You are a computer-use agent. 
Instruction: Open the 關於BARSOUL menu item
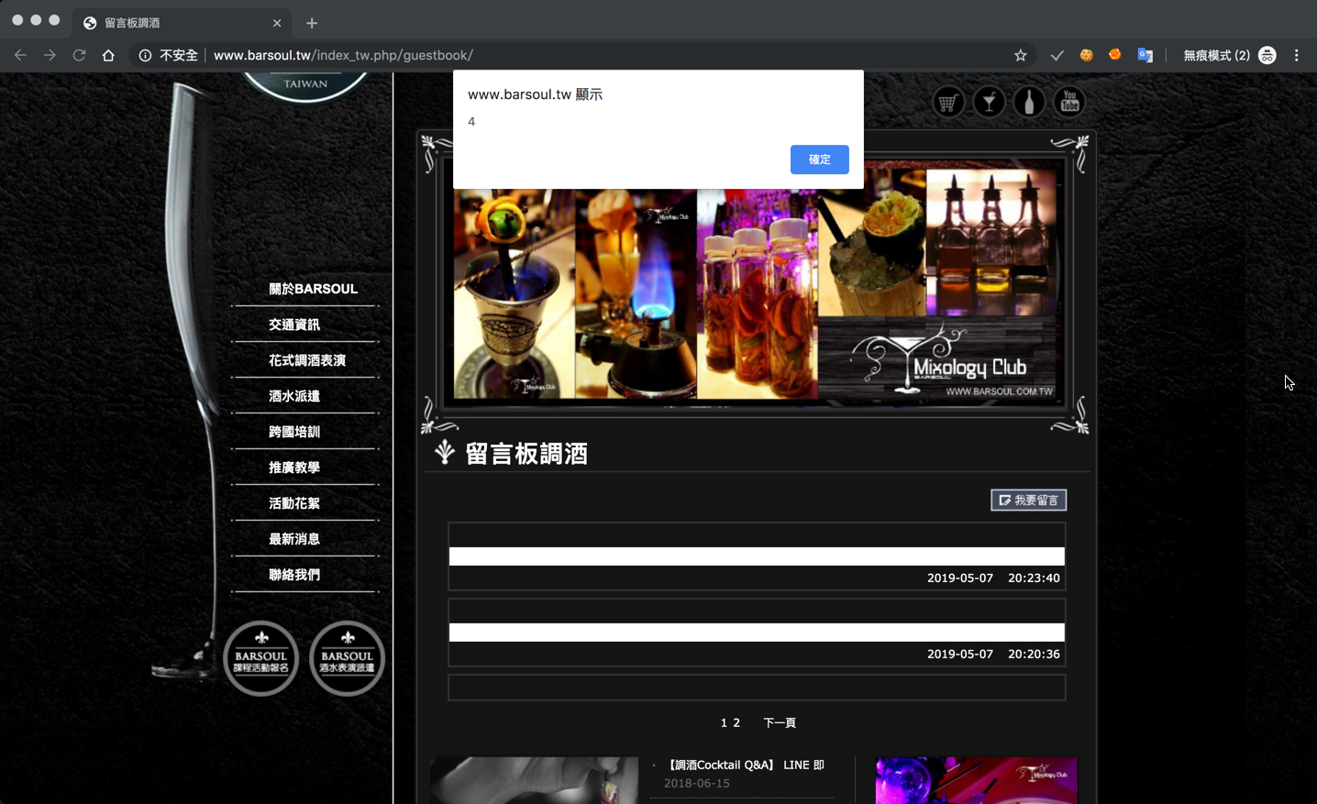pos(313,289)
